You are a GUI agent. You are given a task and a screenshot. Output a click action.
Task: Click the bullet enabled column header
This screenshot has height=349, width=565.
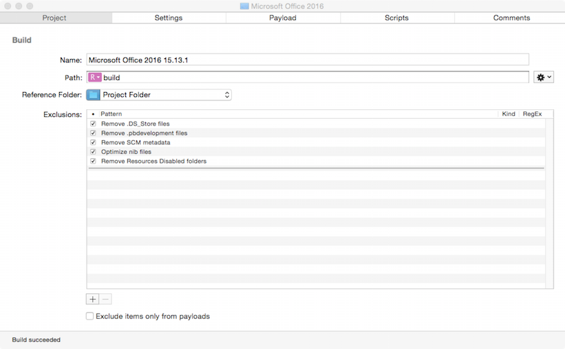(93, 114)
